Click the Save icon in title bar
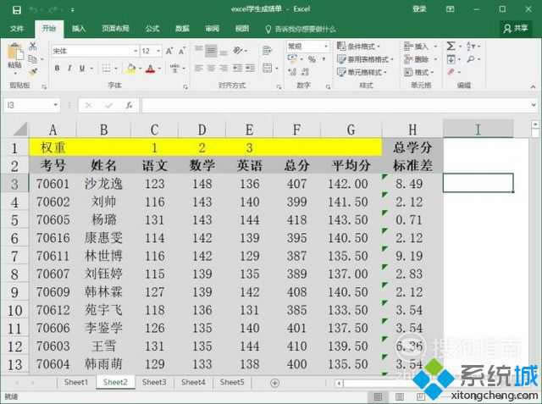This screenshot has height=404, width=542. click(x=16, y=10)
